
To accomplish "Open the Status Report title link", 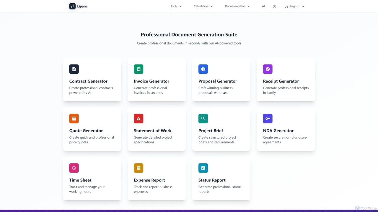I will [212, 180].
